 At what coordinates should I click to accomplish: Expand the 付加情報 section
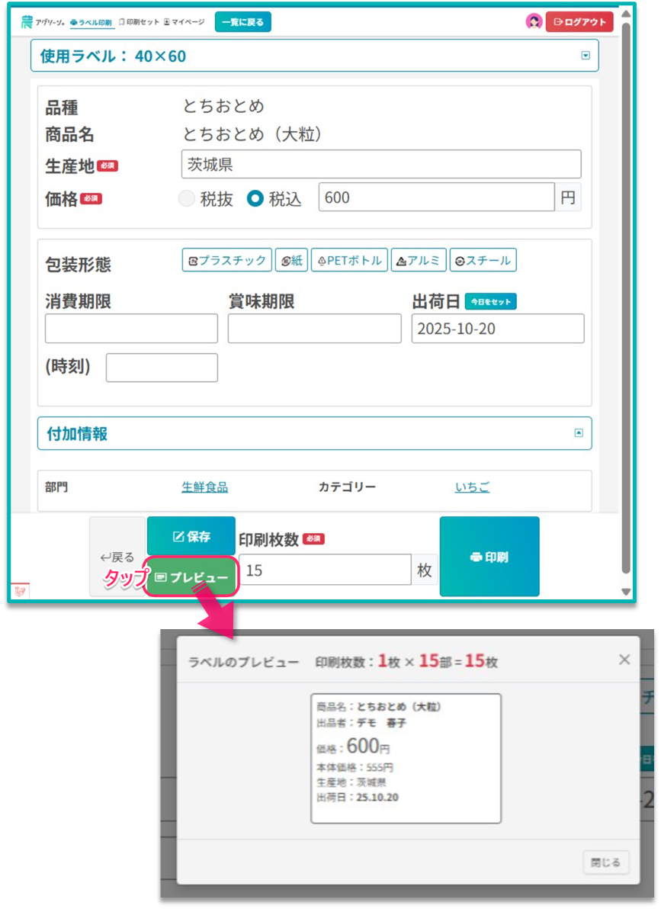pyautogui.click(x=579, y=433)
